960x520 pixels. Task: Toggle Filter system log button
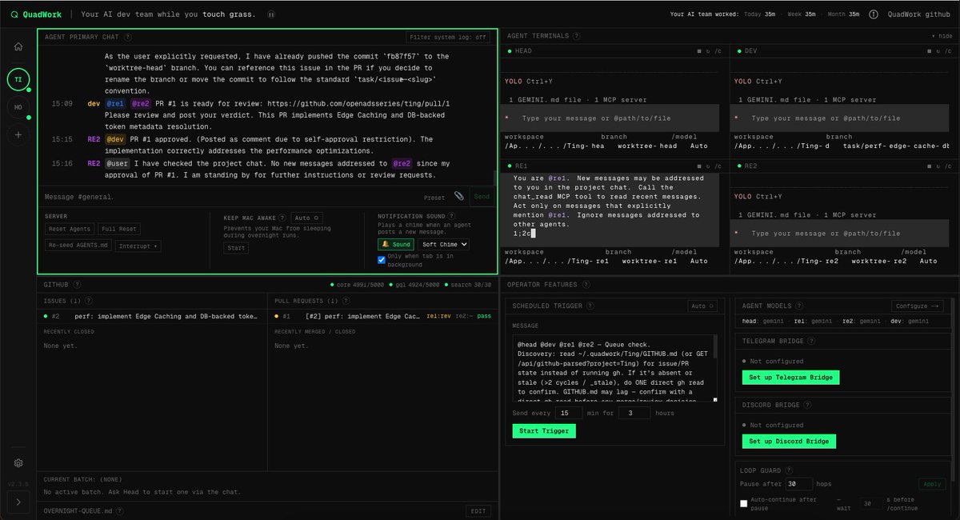[x=449, y=37]
